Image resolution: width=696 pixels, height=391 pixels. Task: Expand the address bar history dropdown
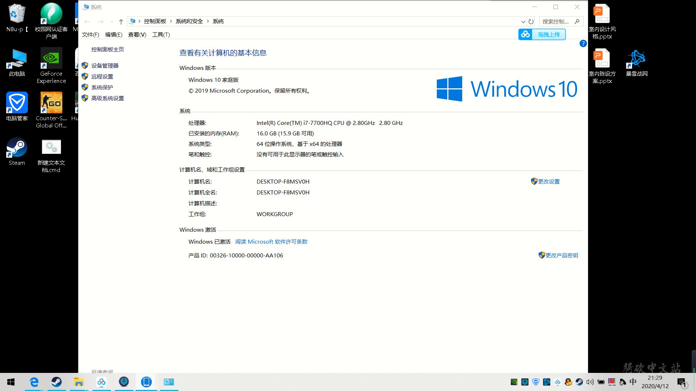pyautogui.click(x=523, y=21)
